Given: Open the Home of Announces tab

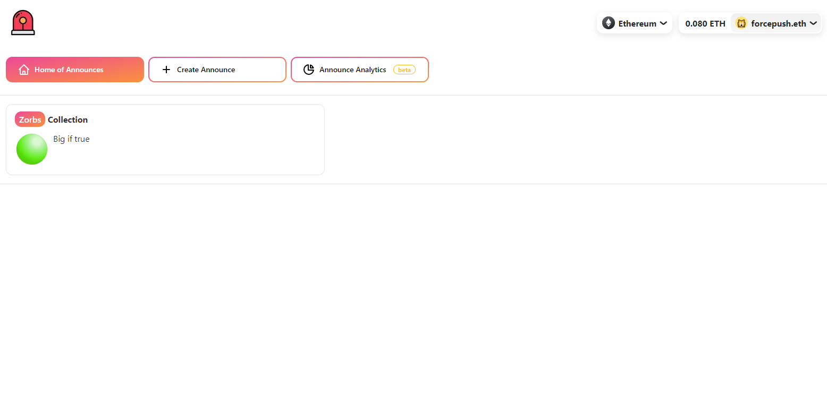Looking at the screenshot, I should pyautogui.click(x=75, y=70).
